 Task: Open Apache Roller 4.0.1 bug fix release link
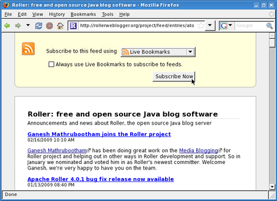pos(100,179)
